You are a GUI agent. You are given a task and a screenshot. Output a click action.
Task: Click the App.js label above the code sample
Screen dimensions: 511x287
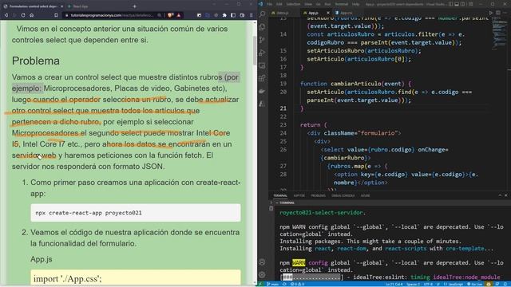[42, 259]
